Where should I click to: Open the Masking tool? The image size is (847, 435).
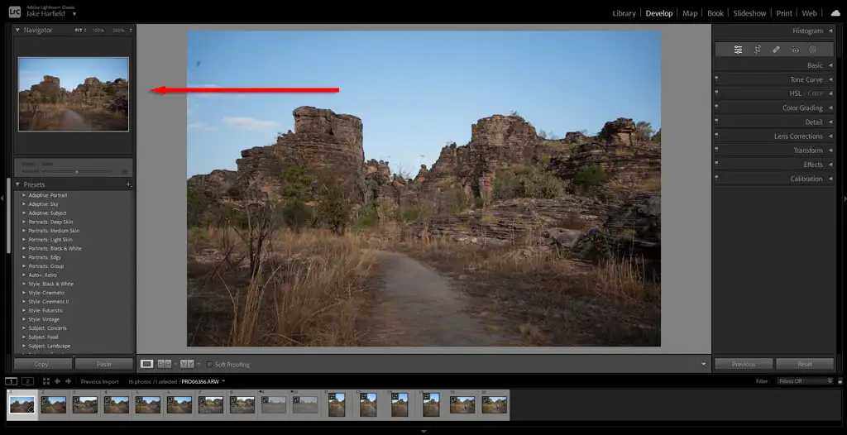[812, 49]
